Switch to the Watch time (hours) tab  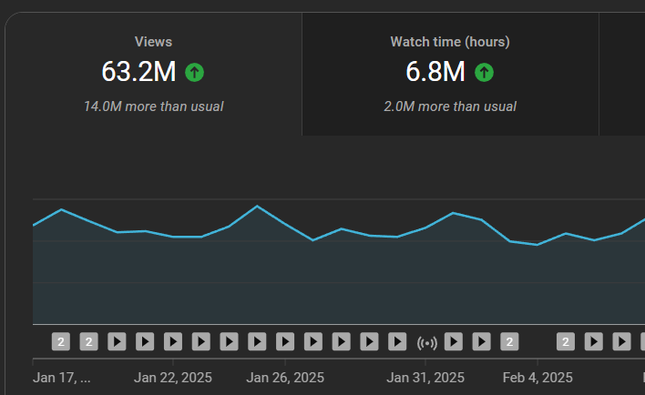(450, 74)
